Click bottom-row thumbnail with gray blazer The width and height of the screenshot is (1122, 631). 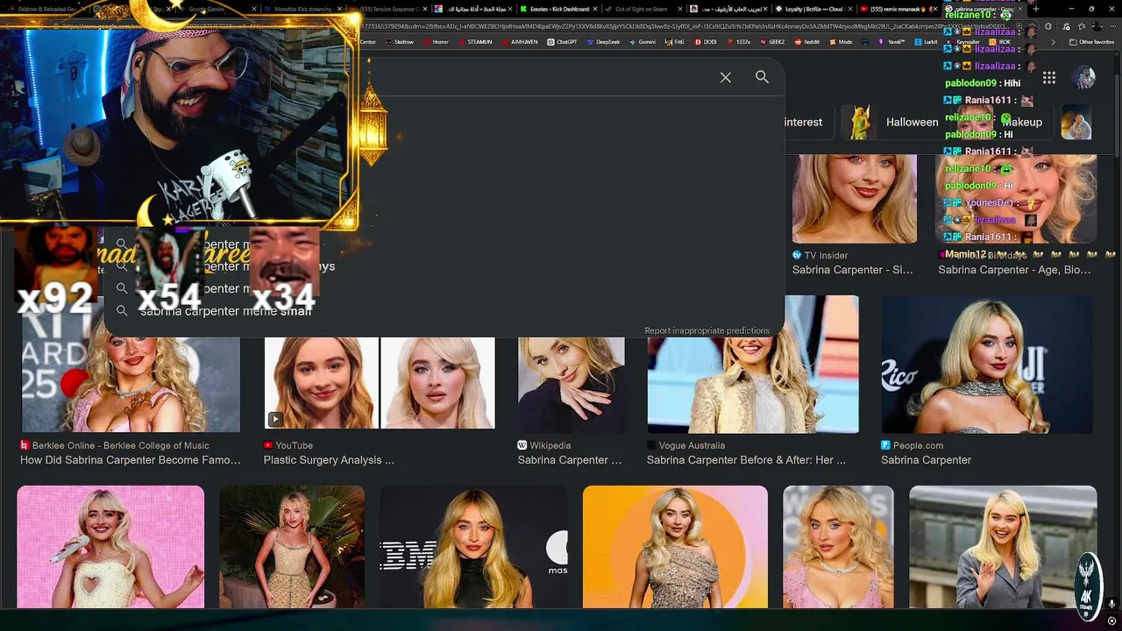pos(1003,547)
